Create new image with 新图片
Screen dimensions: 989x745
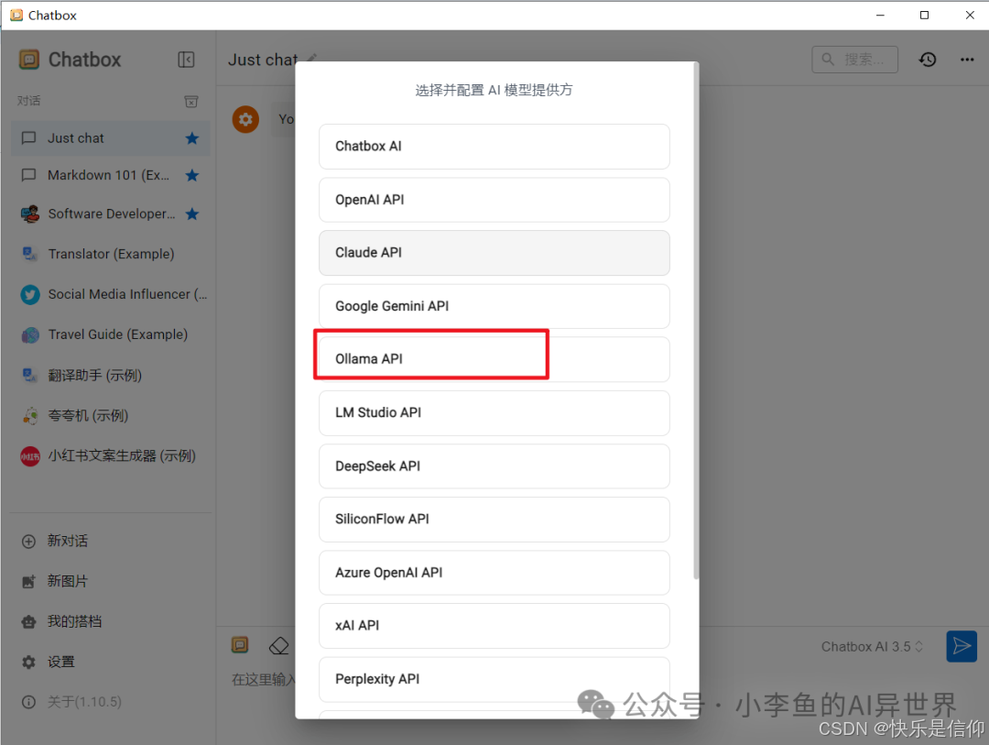pos(111,582)
